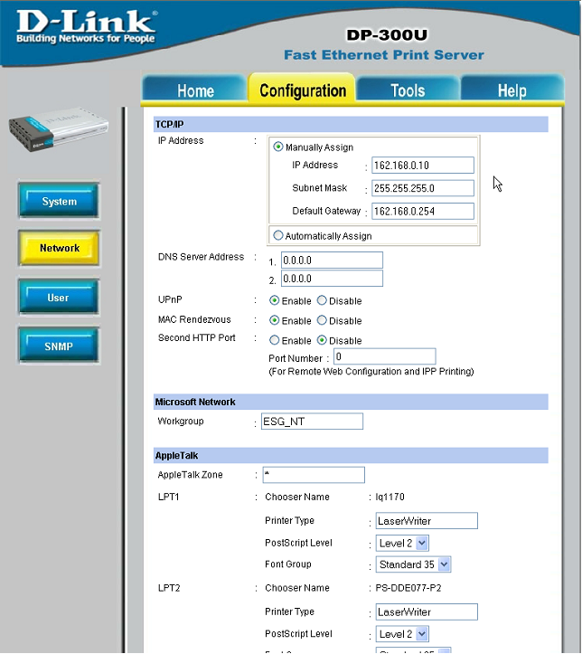582x654 pixels.
Task: Expand LPT2 PostScript Level dropdown
Action: [x=402, y=634]
